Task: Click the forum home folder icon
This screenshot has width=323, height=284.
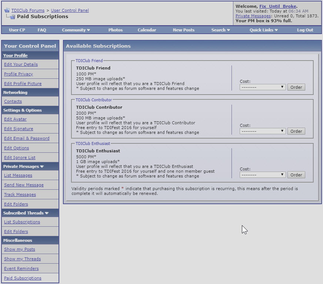Action: 7,10
